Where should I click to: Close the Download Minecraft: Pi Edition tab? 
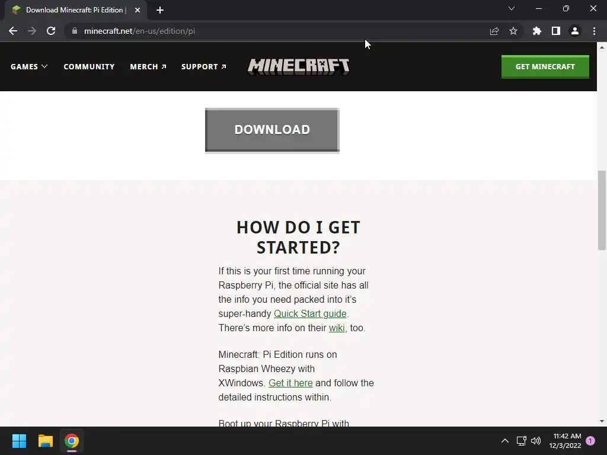[138, 10]
